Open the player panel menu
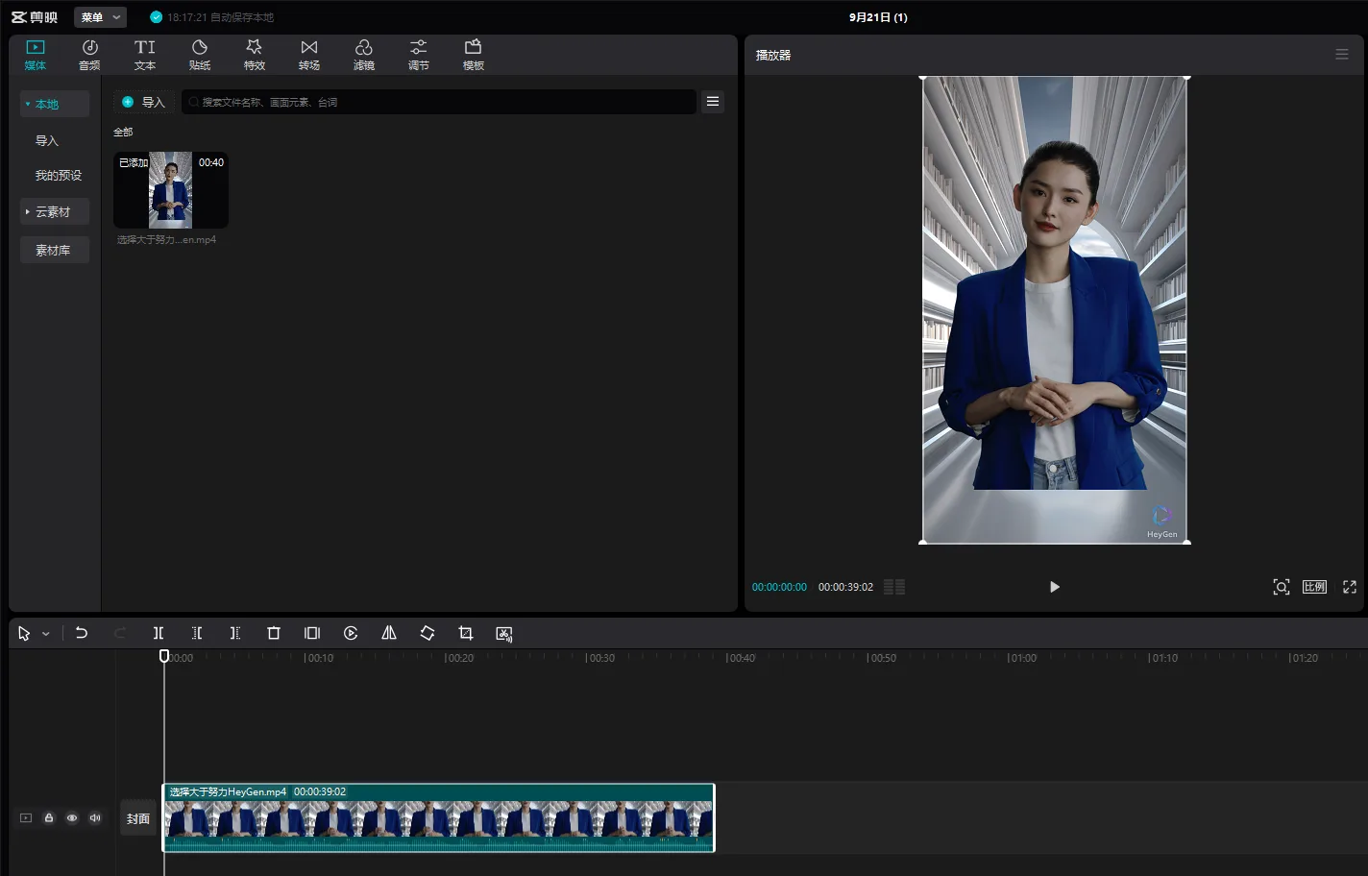Screen dimensions: 1368x876 (1342, 55)
